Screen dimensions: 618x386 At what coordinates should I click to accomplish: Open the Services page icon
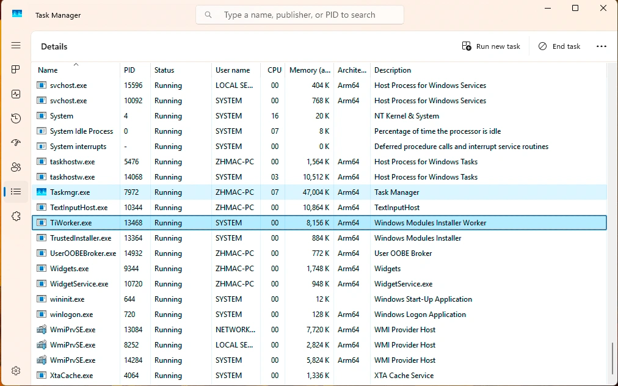[x=16, y=216]
